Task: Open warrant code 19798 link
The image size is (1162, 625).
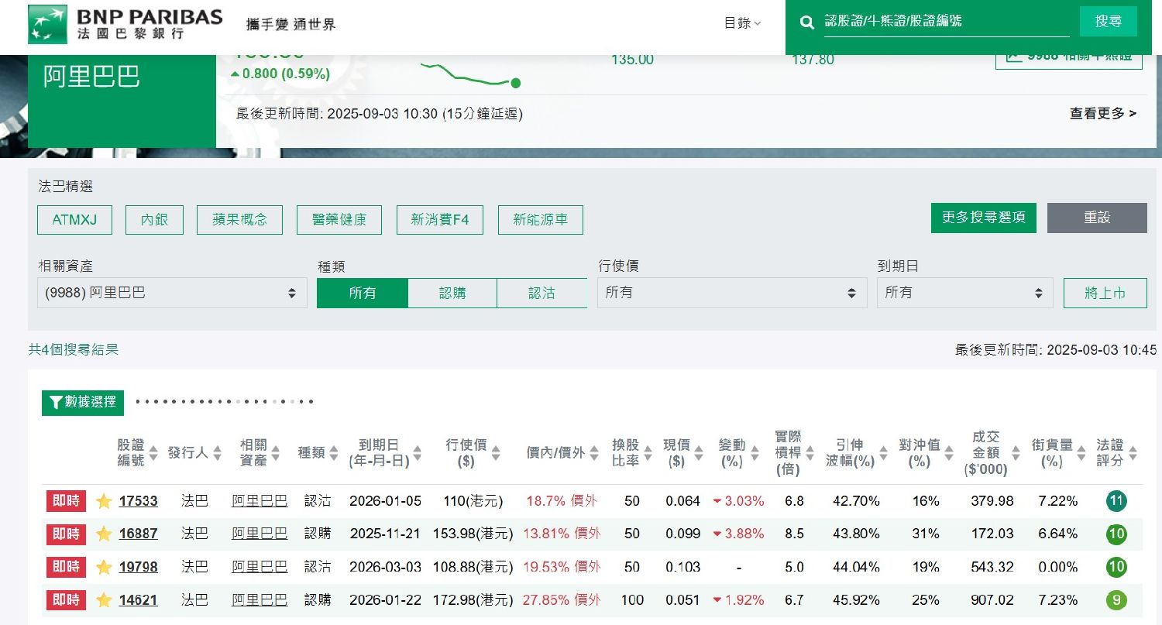Action: pyautogui.click(x=138, y=567)
